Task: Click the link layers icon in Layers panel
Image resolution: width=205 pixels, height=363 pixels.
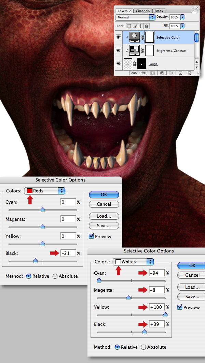Action: 135,73
